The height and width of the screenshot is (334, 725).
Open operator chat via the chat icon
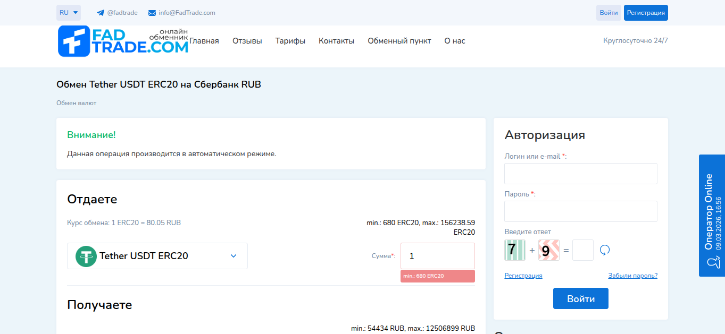(x=713, y=261)
